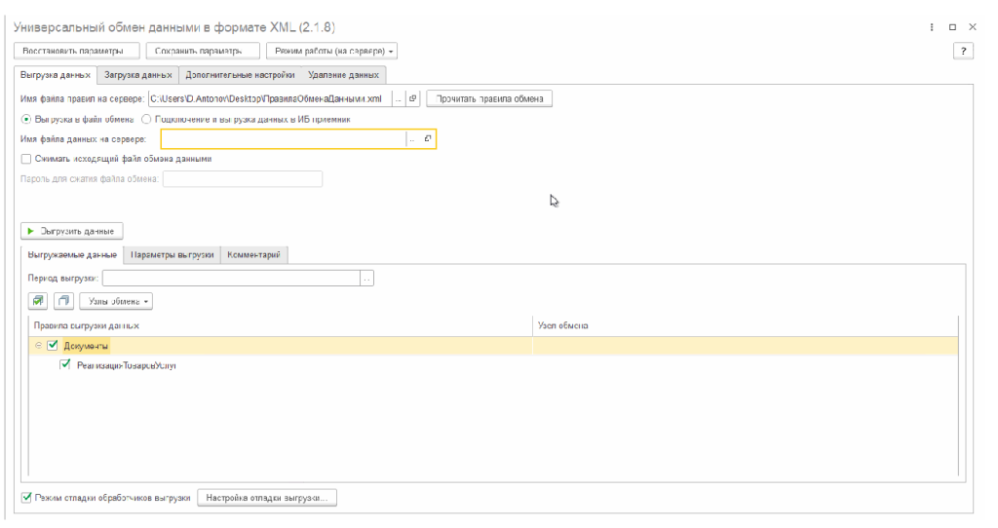Open the Параметры выгрузки tab
Screen dimensions: 998x528
tap(172, 255)
